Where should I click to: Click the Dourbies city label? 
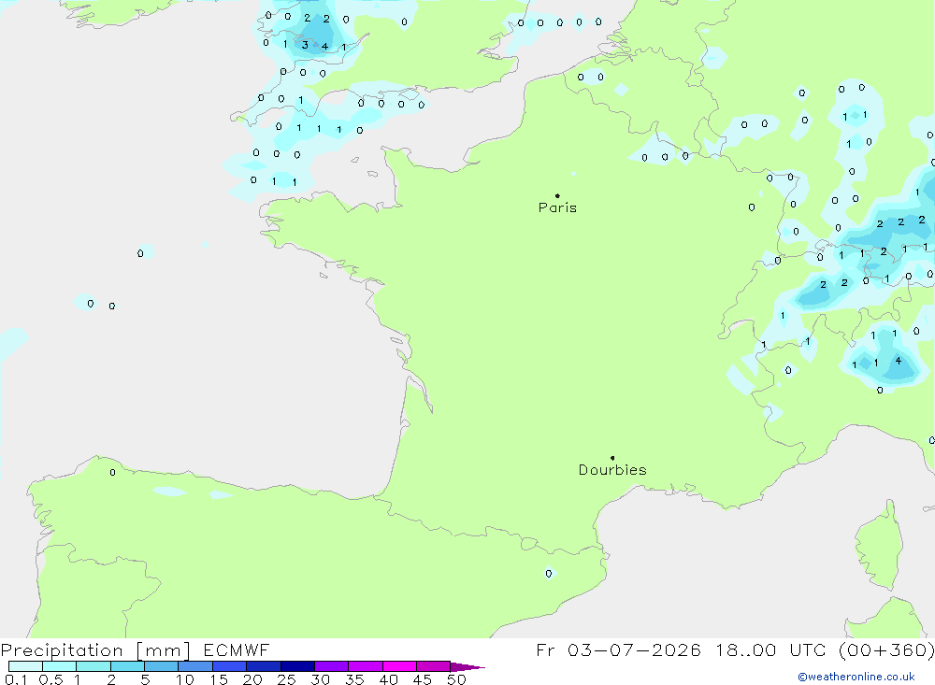coord(612,470)
